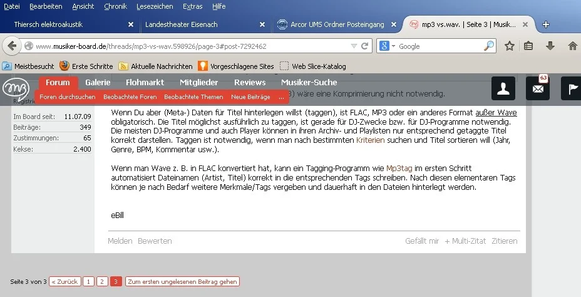
Task: Open the Meistbesucht bookmark folder
Action: click(28, 66)
